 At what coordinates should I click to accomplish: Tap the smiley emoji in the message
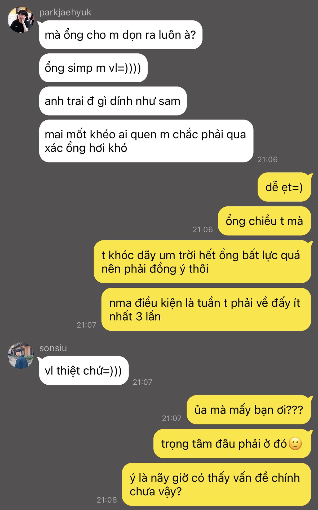click(x=295, y=444)
